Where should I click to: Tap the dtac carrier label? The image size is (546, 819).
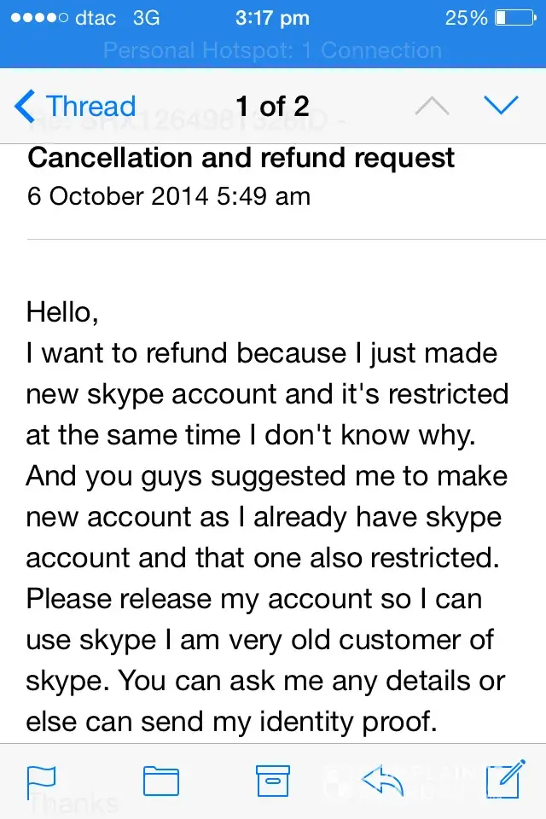point(96,18)
